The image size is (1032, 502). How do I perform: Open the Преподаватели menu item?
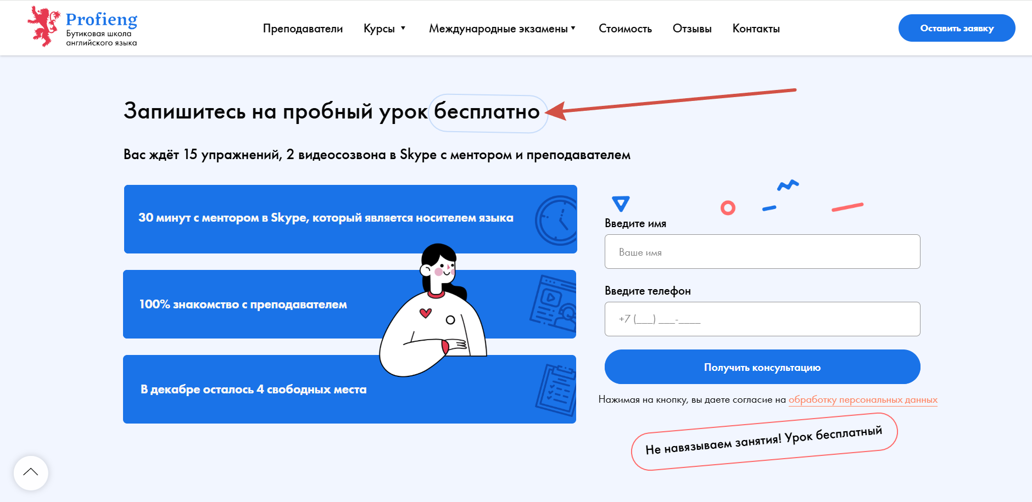[303, 29]
